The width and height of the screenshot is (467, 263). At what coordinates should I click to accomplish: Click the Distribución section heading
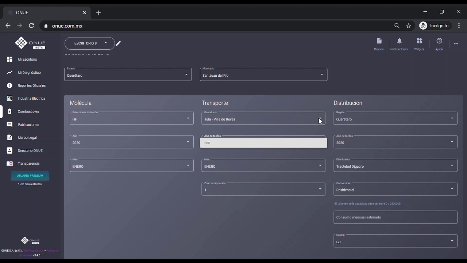[348, 103]
